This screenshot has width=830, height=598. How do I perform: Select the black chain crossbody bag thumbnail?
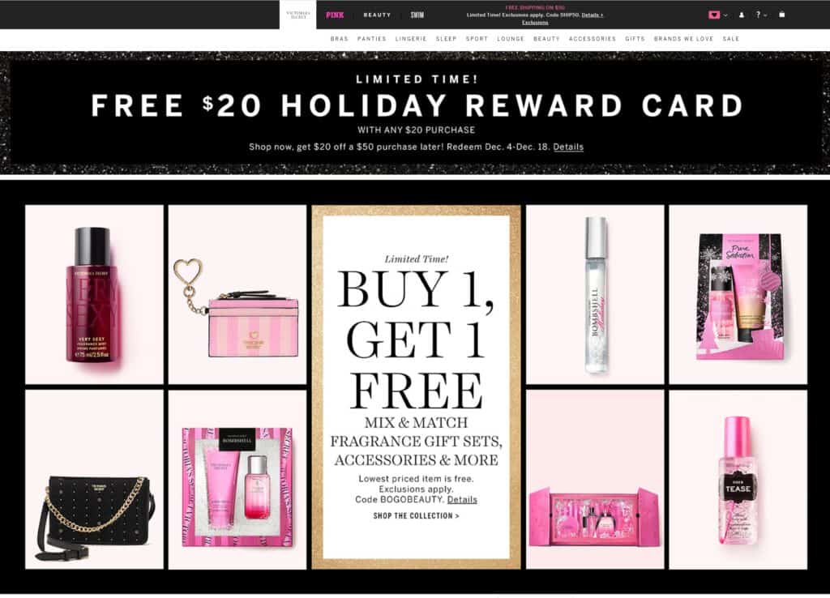[94, 480]
